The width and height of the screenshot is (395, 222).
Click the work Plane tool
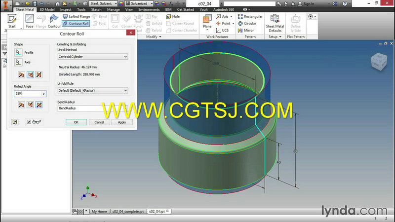click(207, 21)
